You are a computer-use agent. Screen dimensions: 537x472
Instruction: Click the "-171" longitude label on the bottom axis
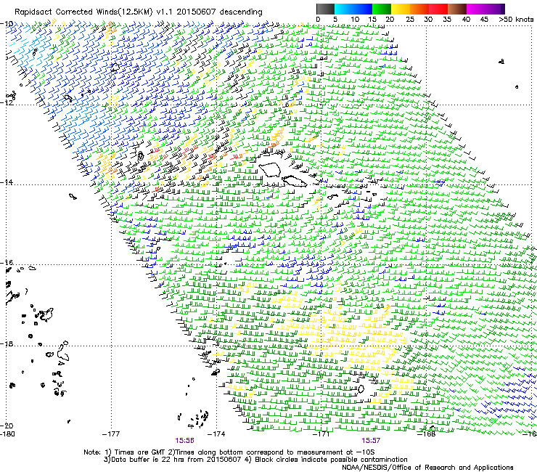coord(321,434)
